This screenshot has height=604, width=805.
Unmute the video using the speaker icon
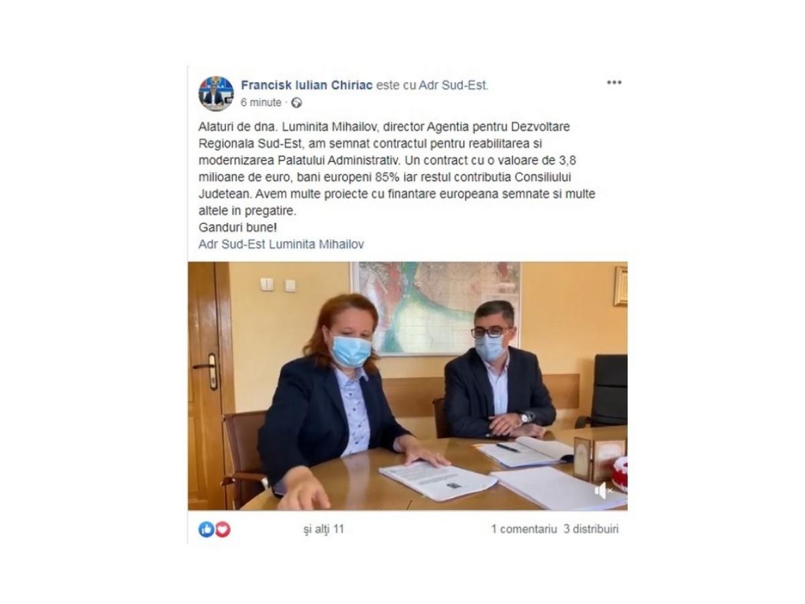coord(602,491)
